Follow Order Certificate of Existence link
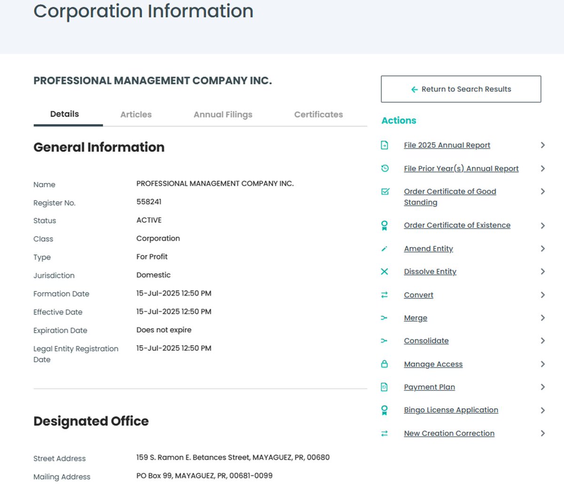This screenshot has height=498, width=564. coord(457,225)
